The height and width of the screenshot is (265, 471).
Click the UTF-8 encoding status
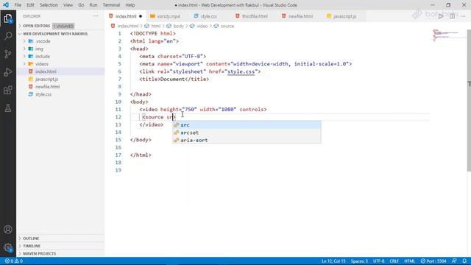(x=379, y=261)
